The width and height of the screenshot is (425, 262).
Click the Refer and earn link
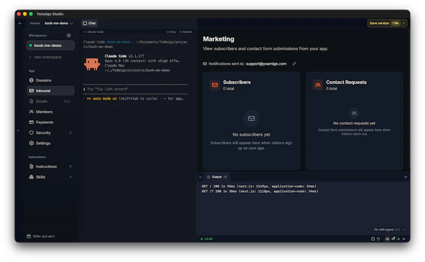pyautogui.click(x=41, y=236)
